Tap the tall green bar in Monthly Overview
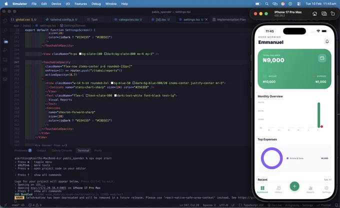 coord(319,115)
